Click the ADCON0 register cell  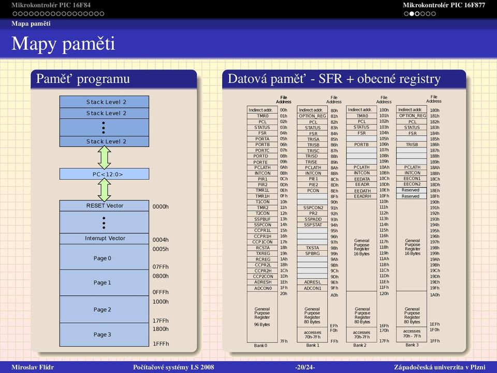(x=262, y=289)
